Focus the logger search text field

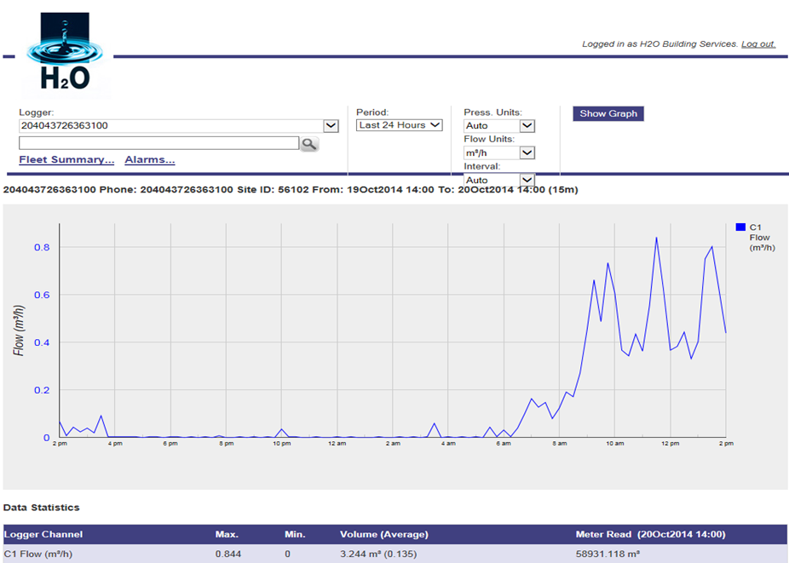pos(158,143)
